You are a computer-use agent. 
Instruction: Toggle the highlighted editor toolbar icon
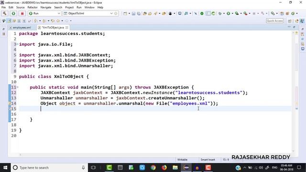208,13
